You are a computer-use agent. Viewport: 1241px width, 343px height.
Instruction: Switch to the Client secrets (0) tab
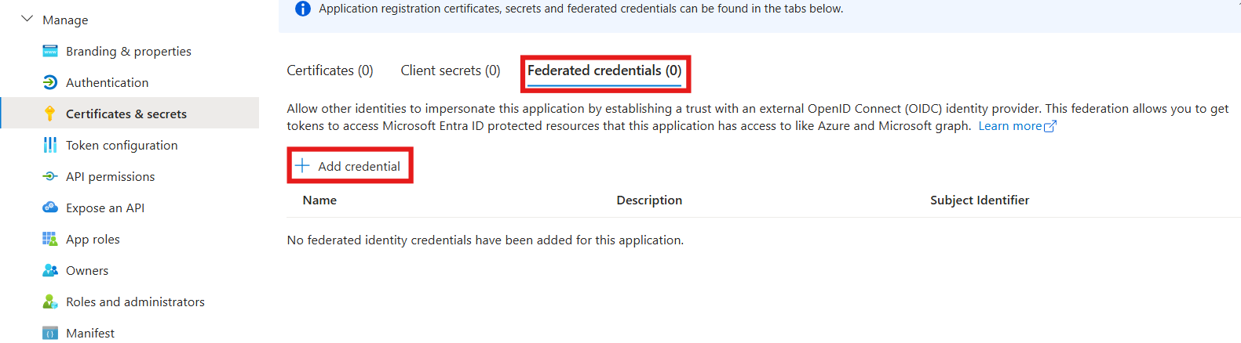[x=451, y=70]
